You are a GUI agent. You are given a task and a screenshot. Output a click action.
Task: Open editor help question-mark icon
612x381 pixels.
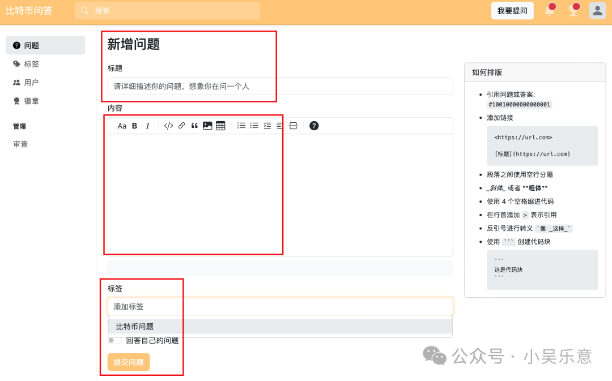[x=314, y=126]
